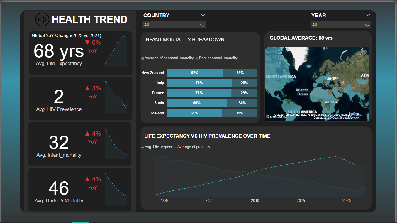The width and height of the screenshot is (397, 223).
Task: Open the Year 'All' dropdown box
Action: coord(340,25)
